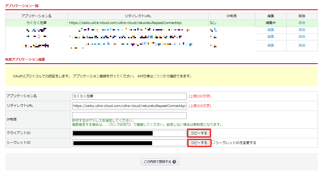Select the シークレットID value field

click(129, 143)
